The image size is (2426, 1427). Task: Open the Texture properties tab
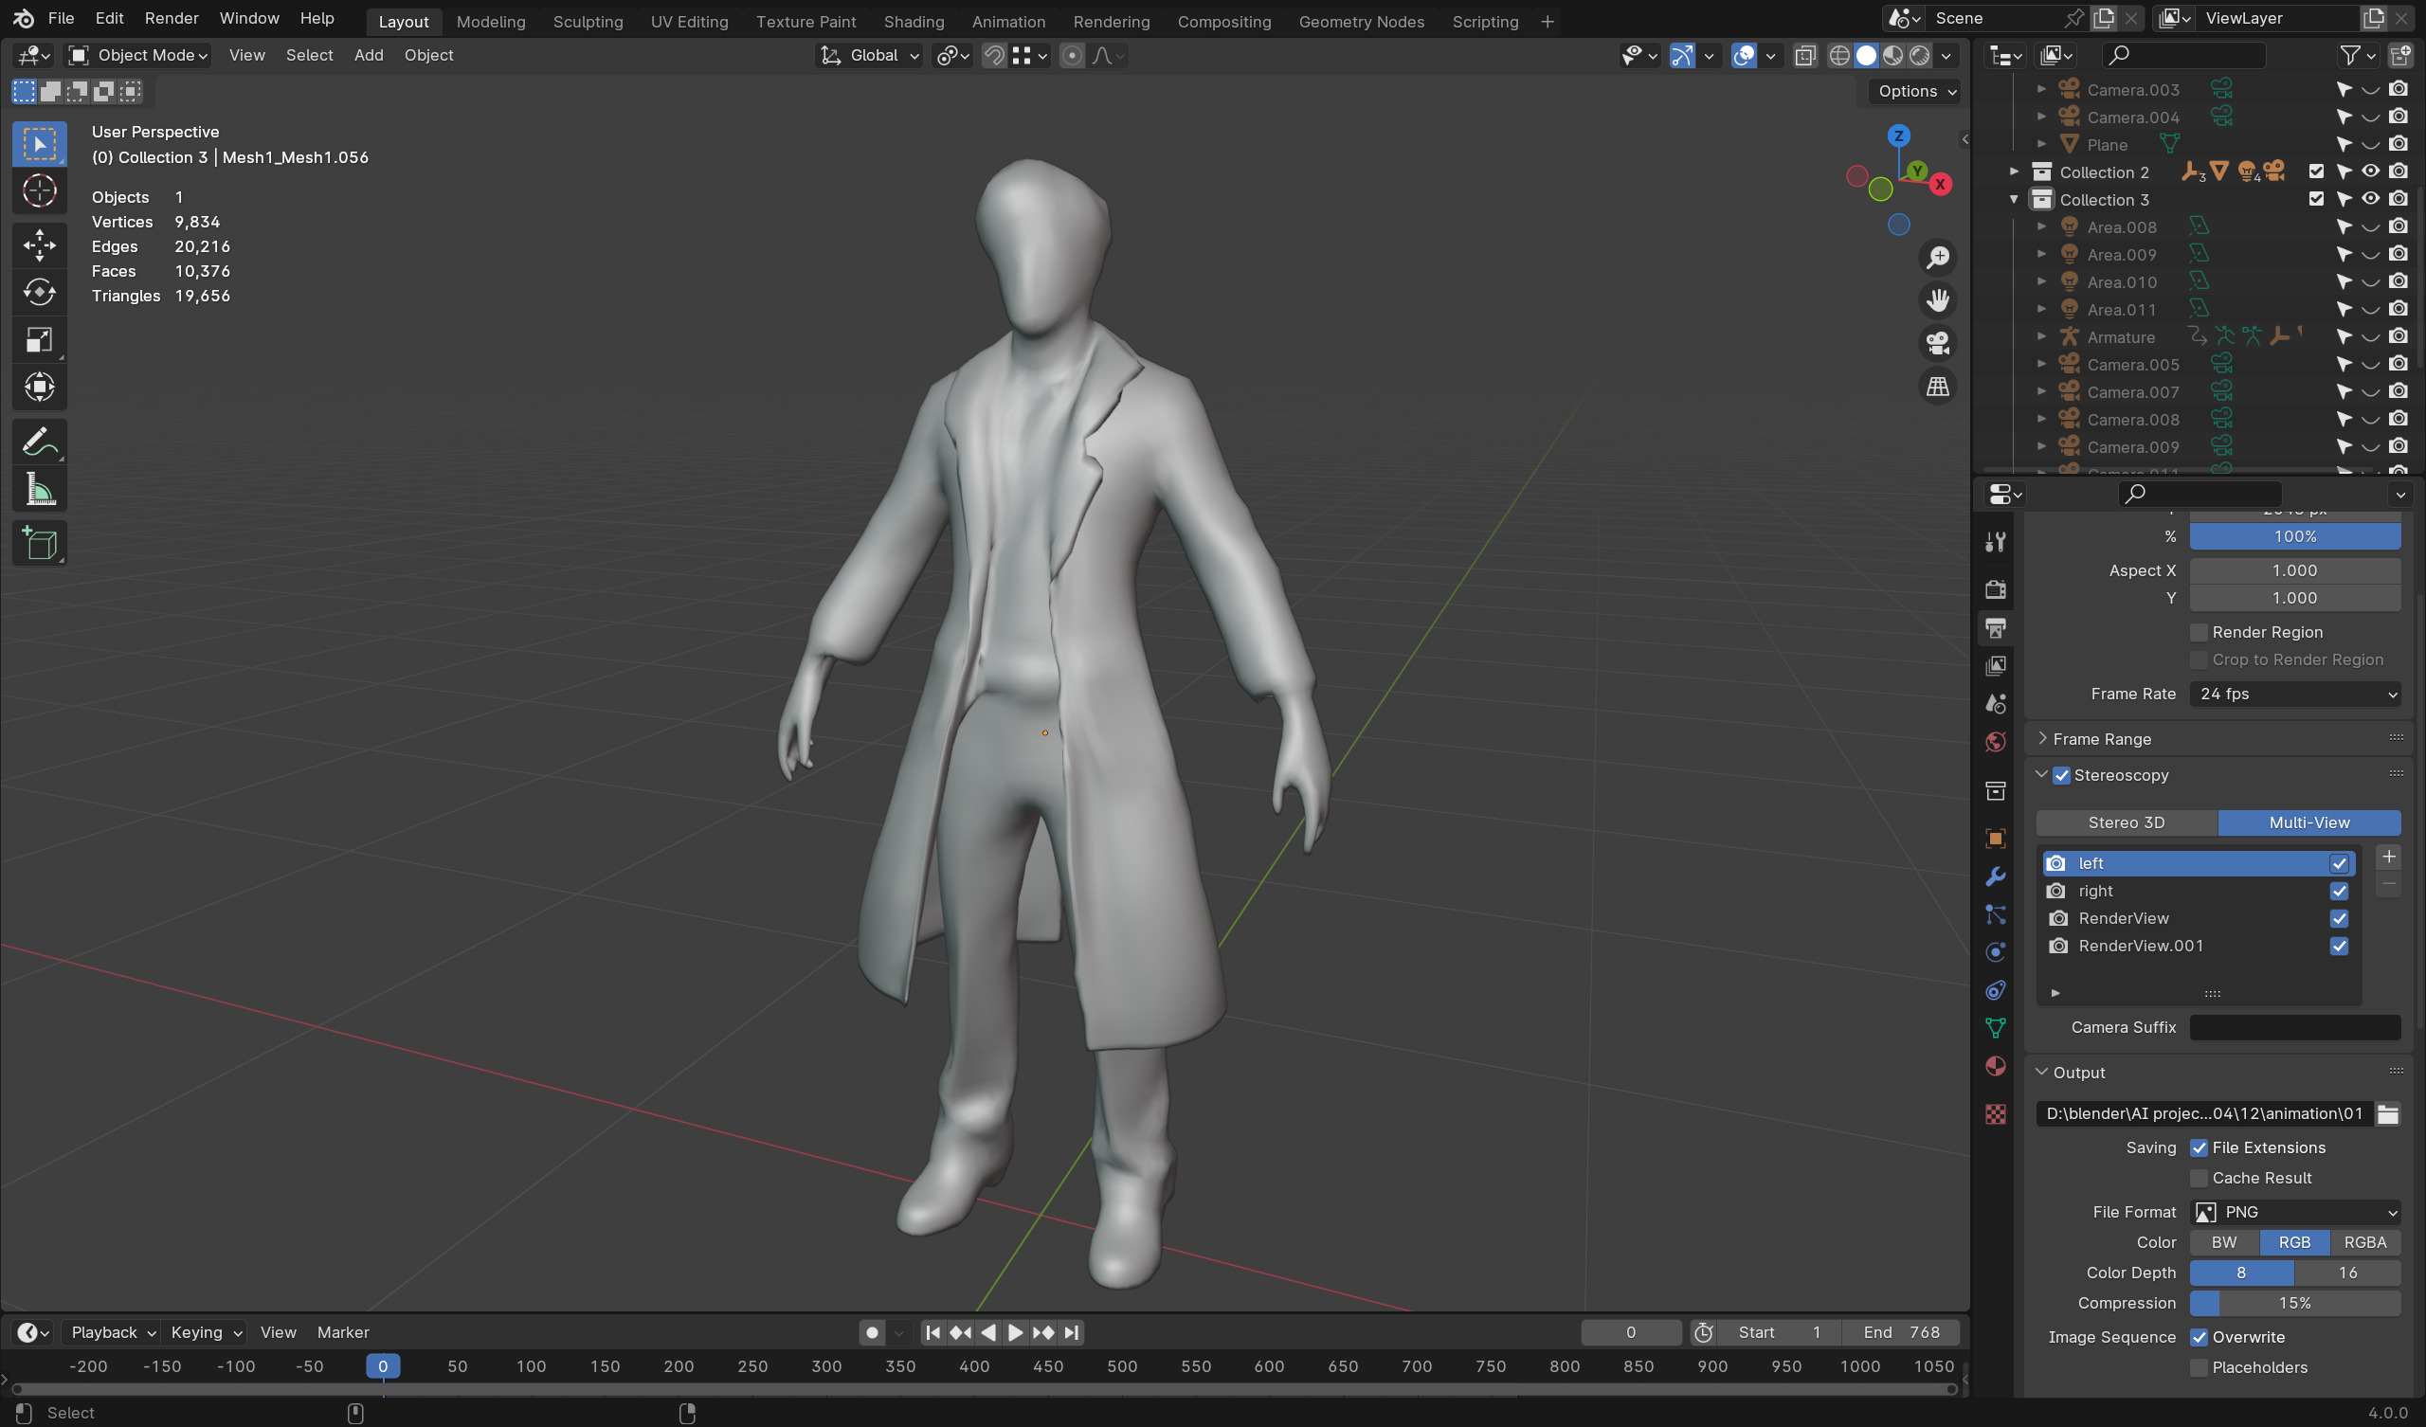[1996, 1114]
